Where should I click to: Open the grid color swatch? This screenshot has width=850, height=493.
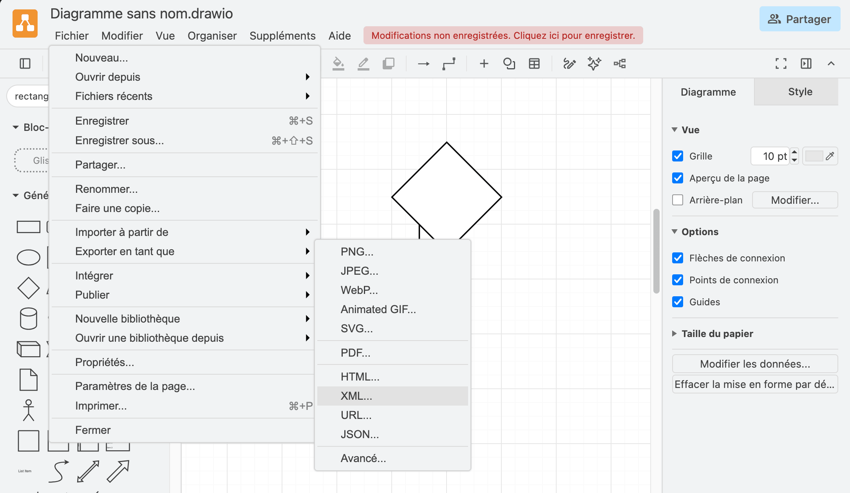(820, 156)
